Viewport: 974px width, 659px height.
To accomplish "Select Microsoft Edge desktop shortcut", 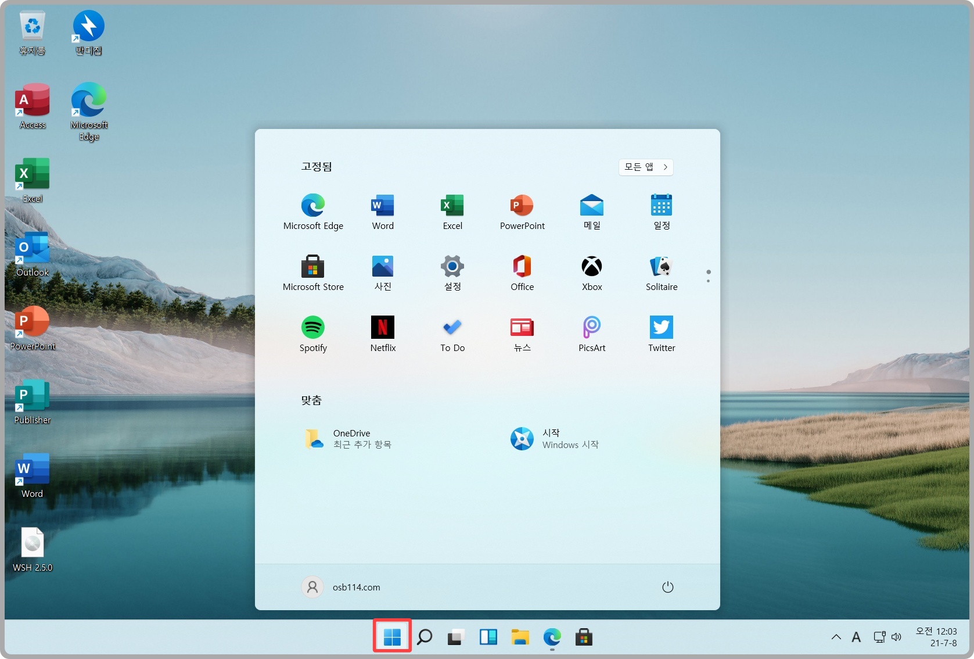I will (89, 112).
